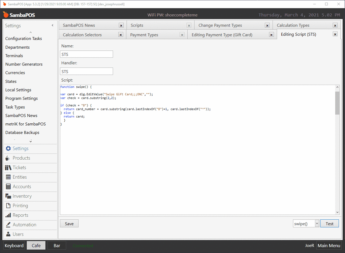Test the swipe function
Image resolution: width=345 pixels, height=253 pixels.
pos(330,223)
